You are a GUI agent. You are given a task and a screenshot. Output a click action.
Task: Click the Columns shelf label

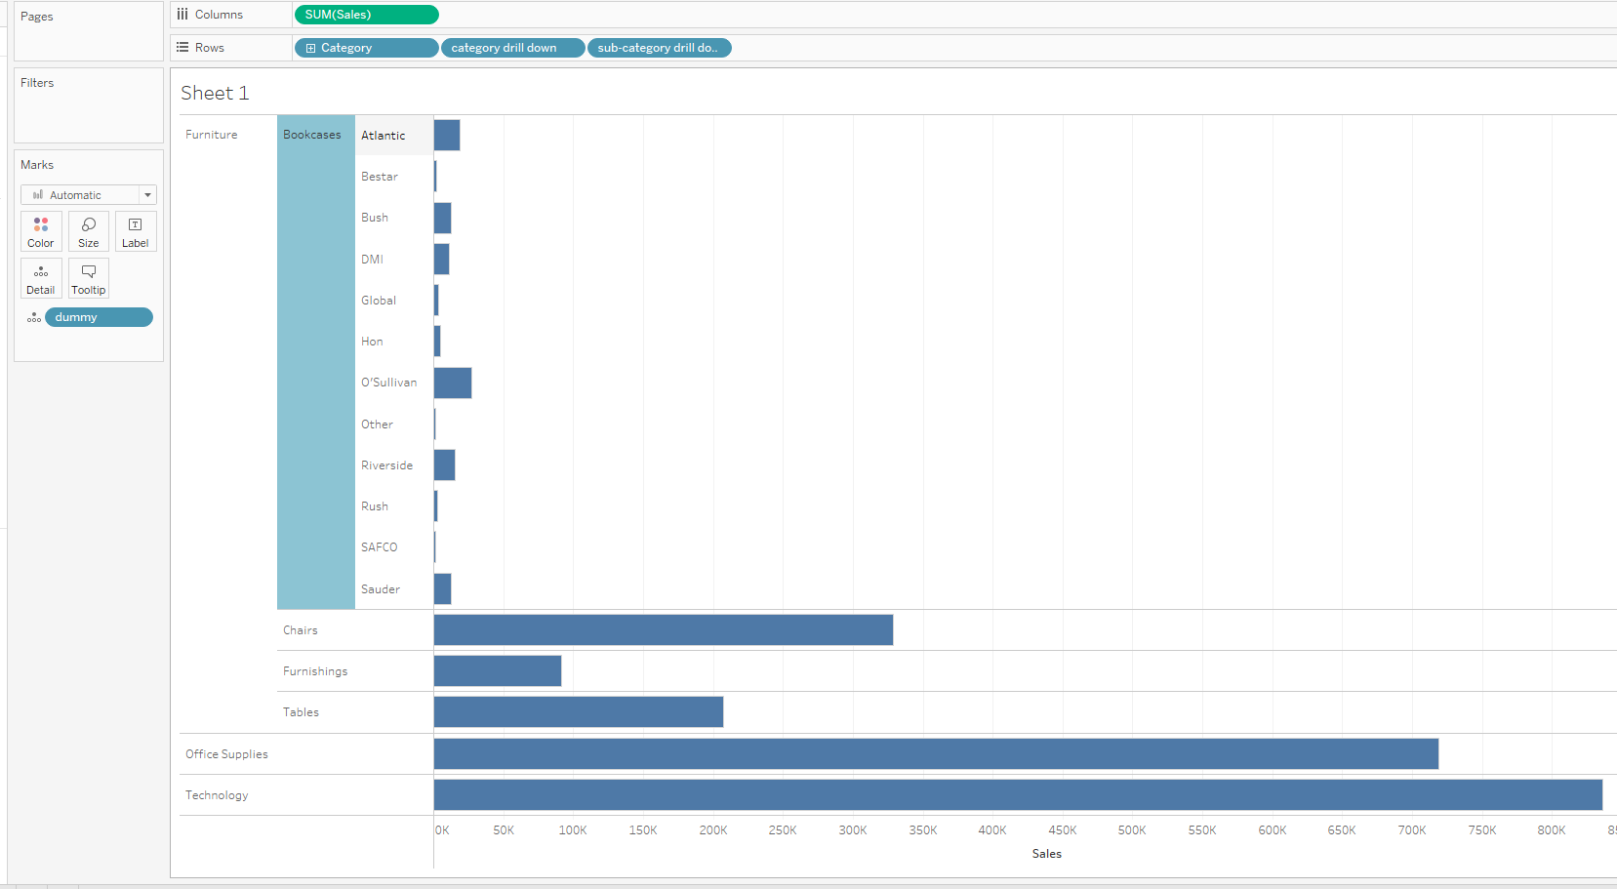219,15
